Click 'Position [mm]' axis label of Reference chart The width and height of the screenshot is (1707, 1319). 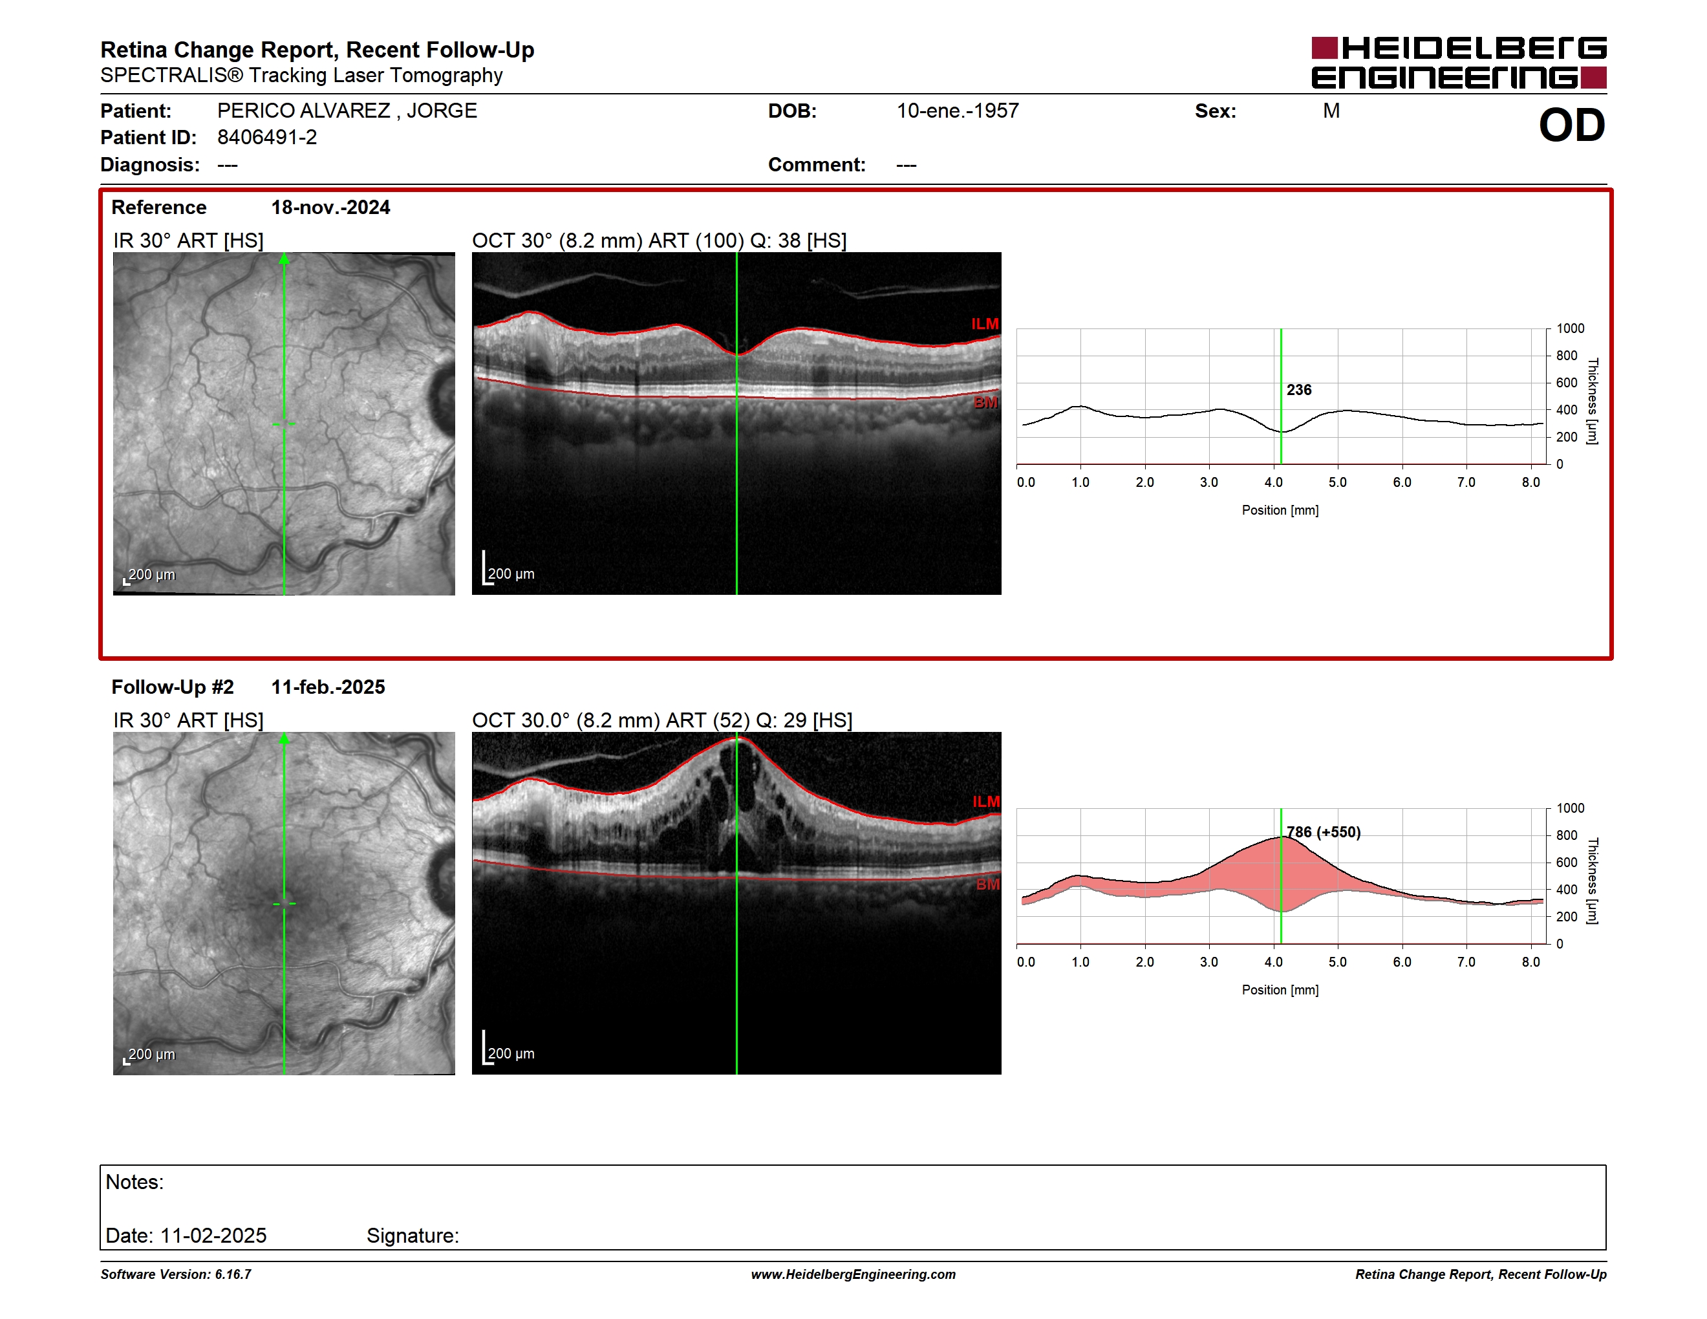[x=1280, y=510]
